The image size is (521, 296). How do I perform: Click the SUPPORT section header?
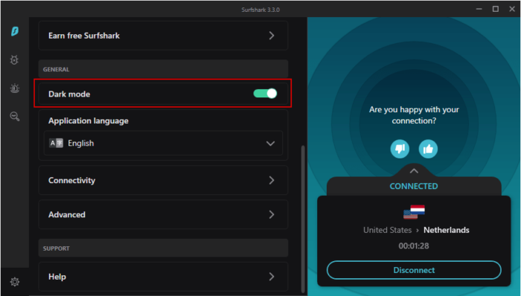point(56,248)
